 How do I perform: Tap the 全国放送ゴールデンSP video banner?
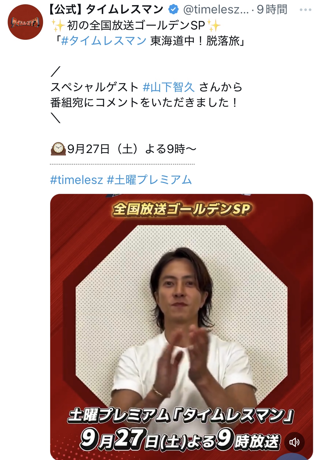[181, 209]
